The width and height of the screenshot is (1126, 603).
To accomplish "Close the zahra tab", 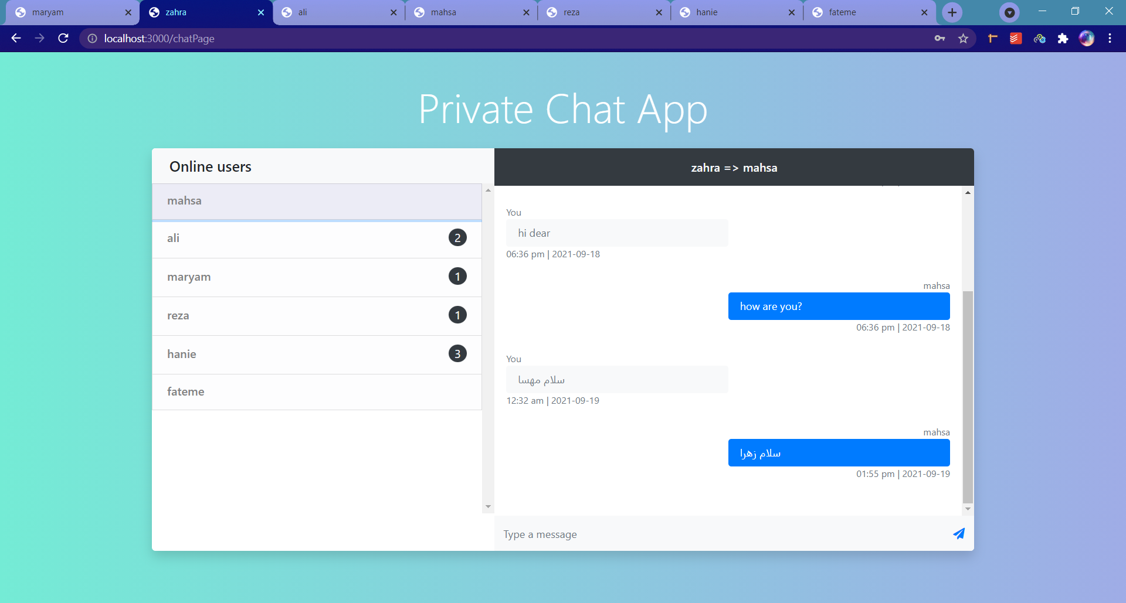I will pos(260,12).
